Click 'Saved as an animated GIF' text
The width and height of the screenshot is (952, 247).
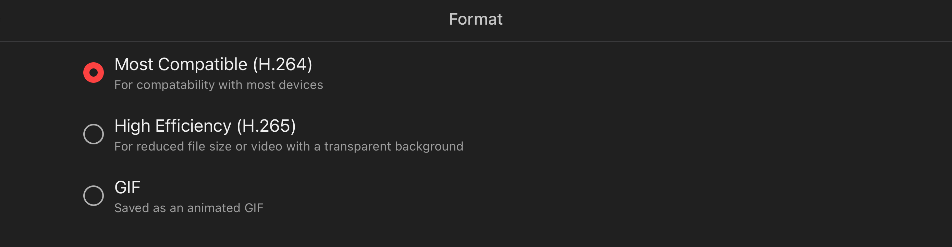(189, 208)
